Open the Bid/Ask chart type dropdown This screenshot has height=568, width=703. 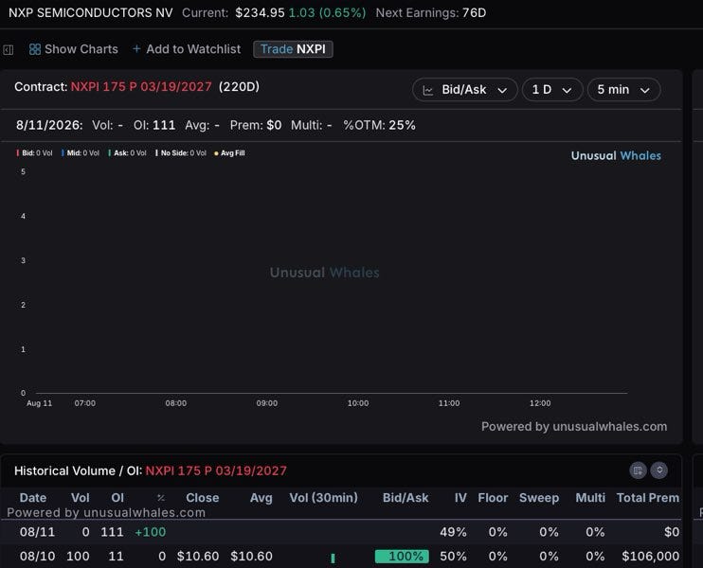coord(465,90)
